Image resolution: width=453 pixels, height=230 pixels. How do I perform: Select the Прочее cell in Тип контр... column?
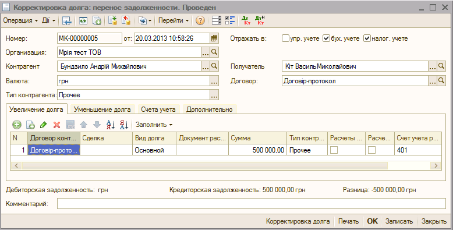point(307,150)
